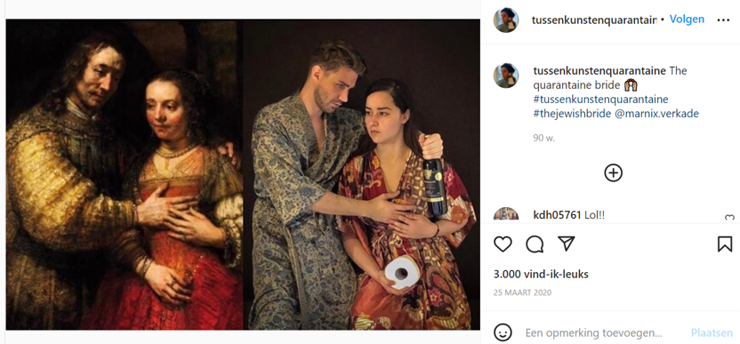Screen dimensions: 740x344
Task: Click the recreated photo with wine bottle
Action: point(361,174)
